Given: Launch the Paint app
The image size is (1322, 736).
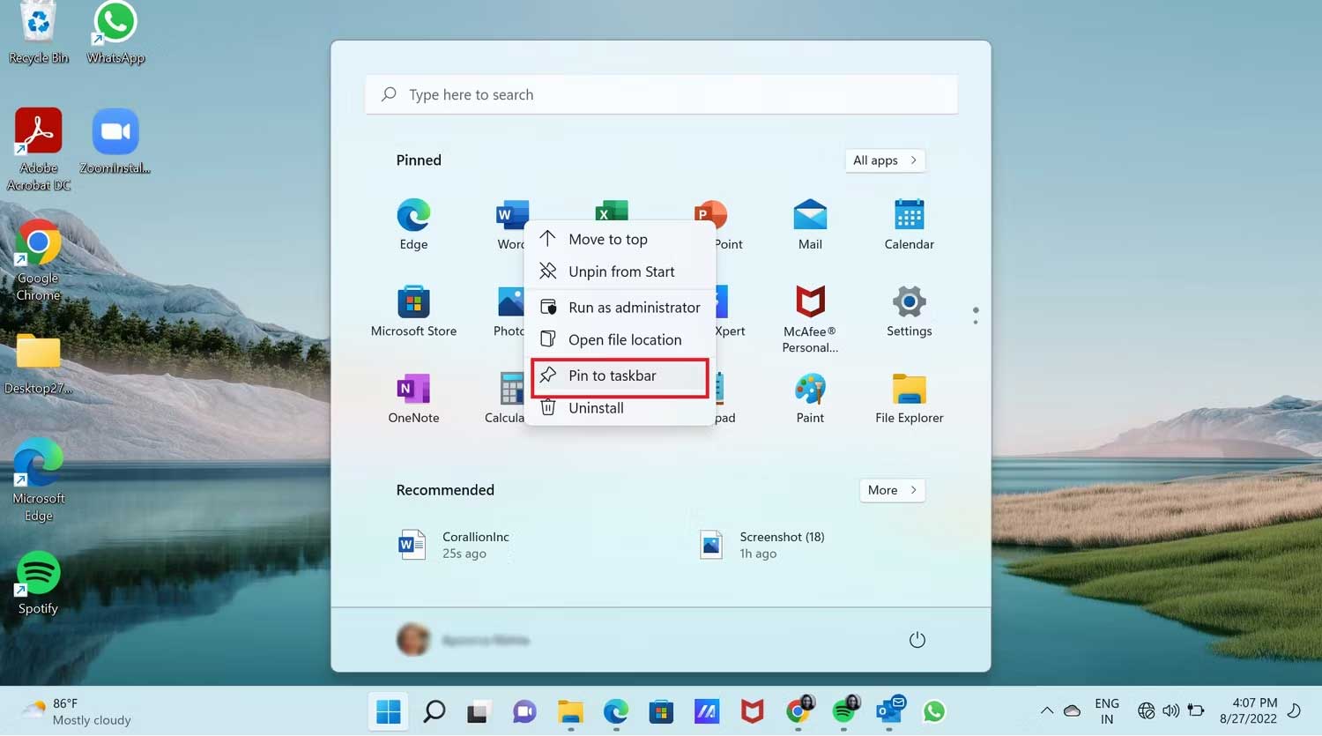Looking at the screenshot, I should [x=810, y=398].
